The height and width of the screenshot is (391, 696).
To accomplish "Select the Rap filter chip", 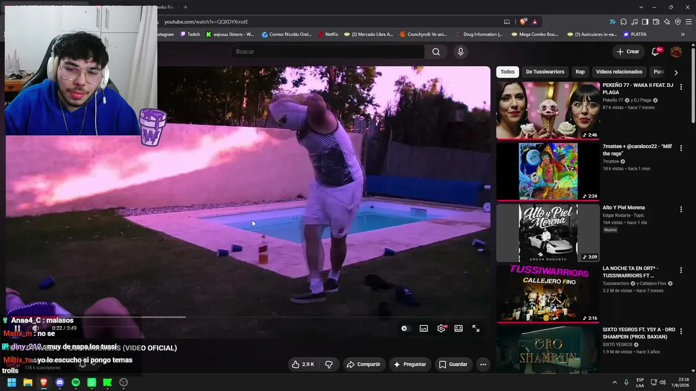I will coord(580,72).
